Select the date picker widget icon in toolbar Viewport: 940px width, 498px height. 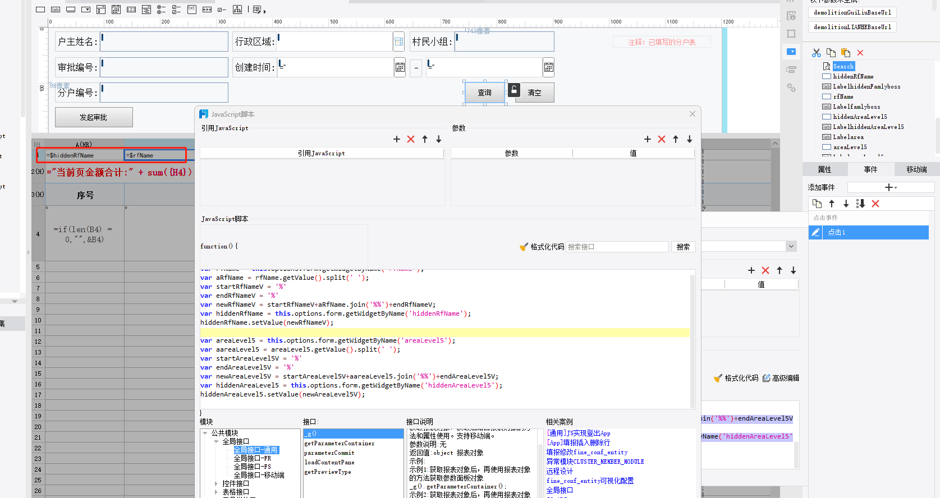point(116,10)
